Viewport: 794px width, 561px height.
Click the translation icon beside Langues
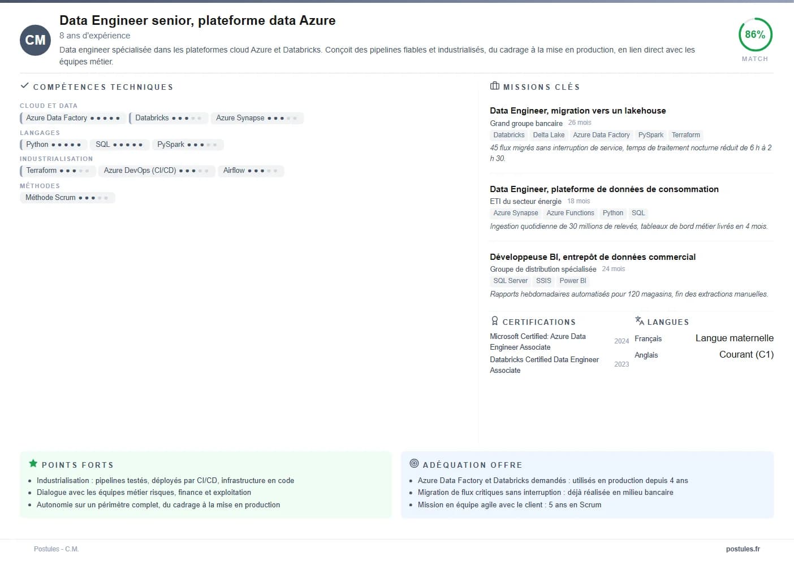pos(640,321)
